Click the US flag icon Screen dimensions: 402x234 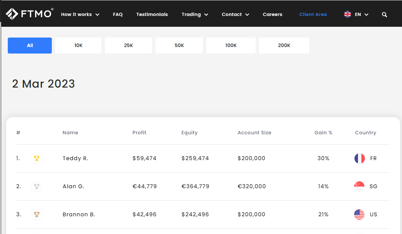pyautogui.click(x=359, y=214)
